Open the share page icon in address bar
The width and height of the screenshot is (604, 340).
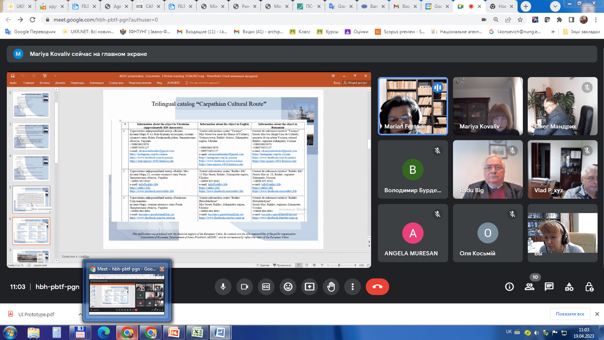click(508, 20)
